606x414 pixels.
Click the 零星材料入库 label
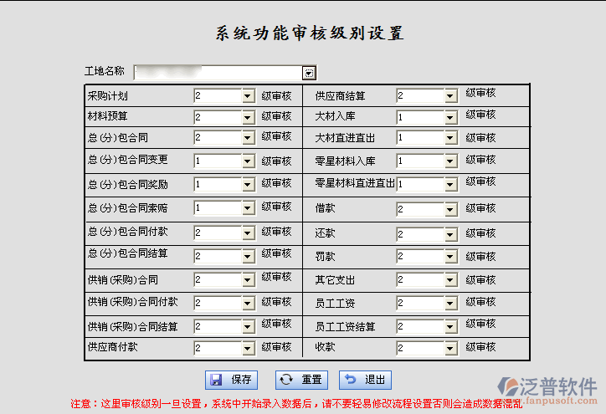pos(345,161)
